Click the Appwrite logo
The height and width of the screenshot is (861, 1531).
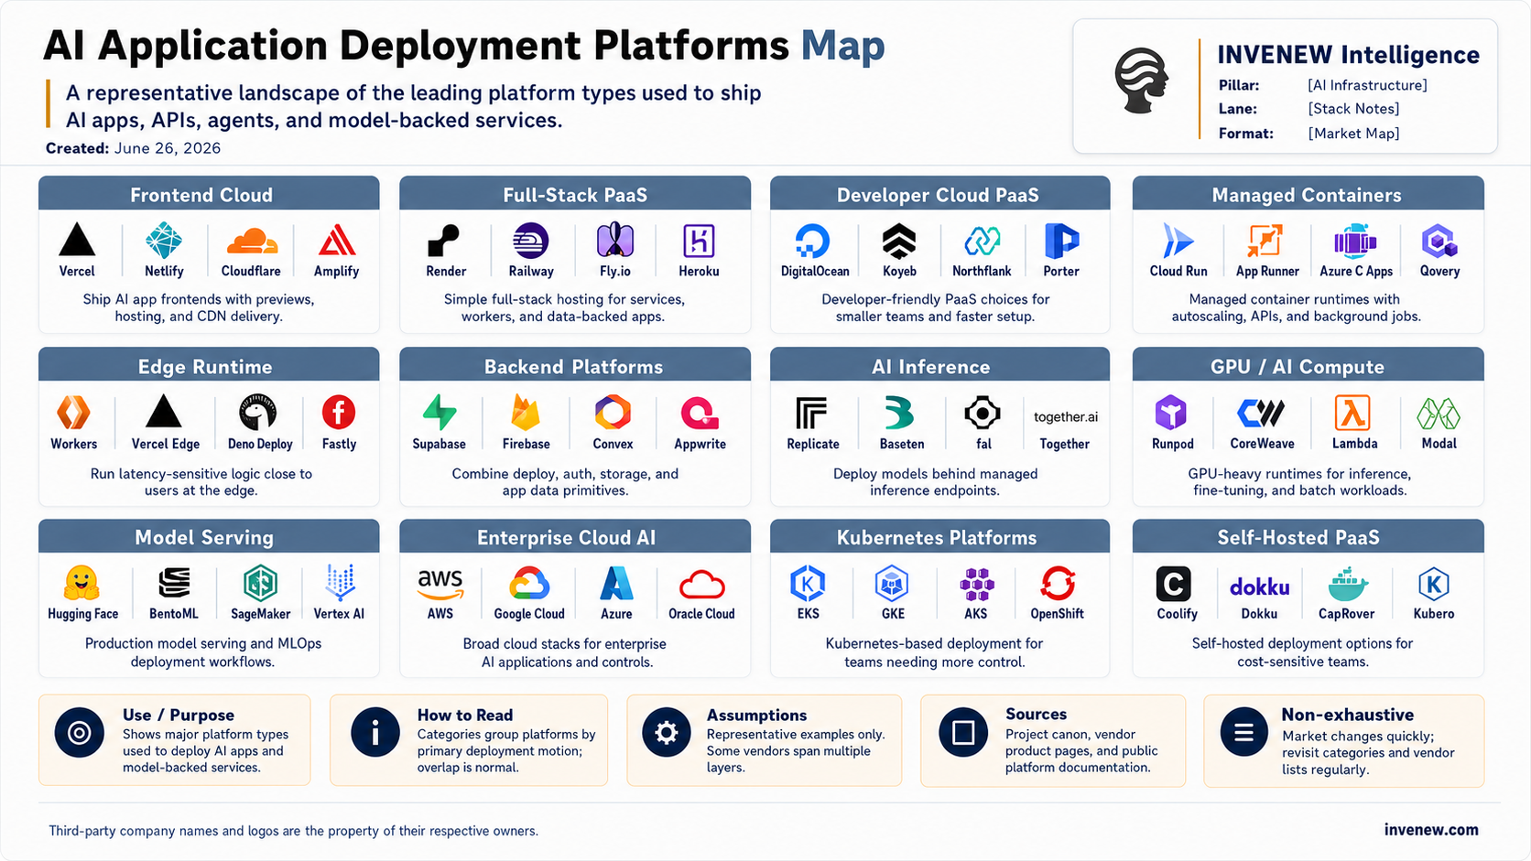click(x=700, y=413)
